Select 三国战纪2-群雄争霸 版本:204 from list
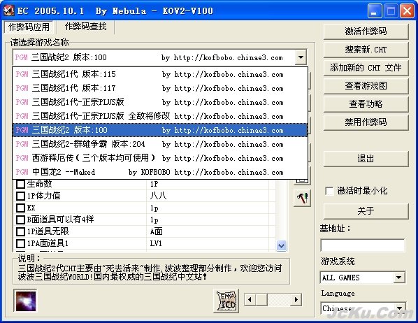 (160, 144)
